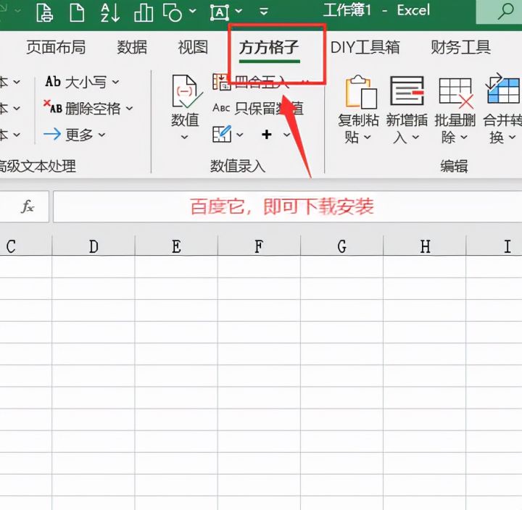Expand the 合并转换 dropdown
522x510 pixels.
point(512,137)
